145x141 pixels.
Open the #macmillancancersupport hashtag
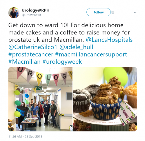pyautogui.click(x=91, y=54)
